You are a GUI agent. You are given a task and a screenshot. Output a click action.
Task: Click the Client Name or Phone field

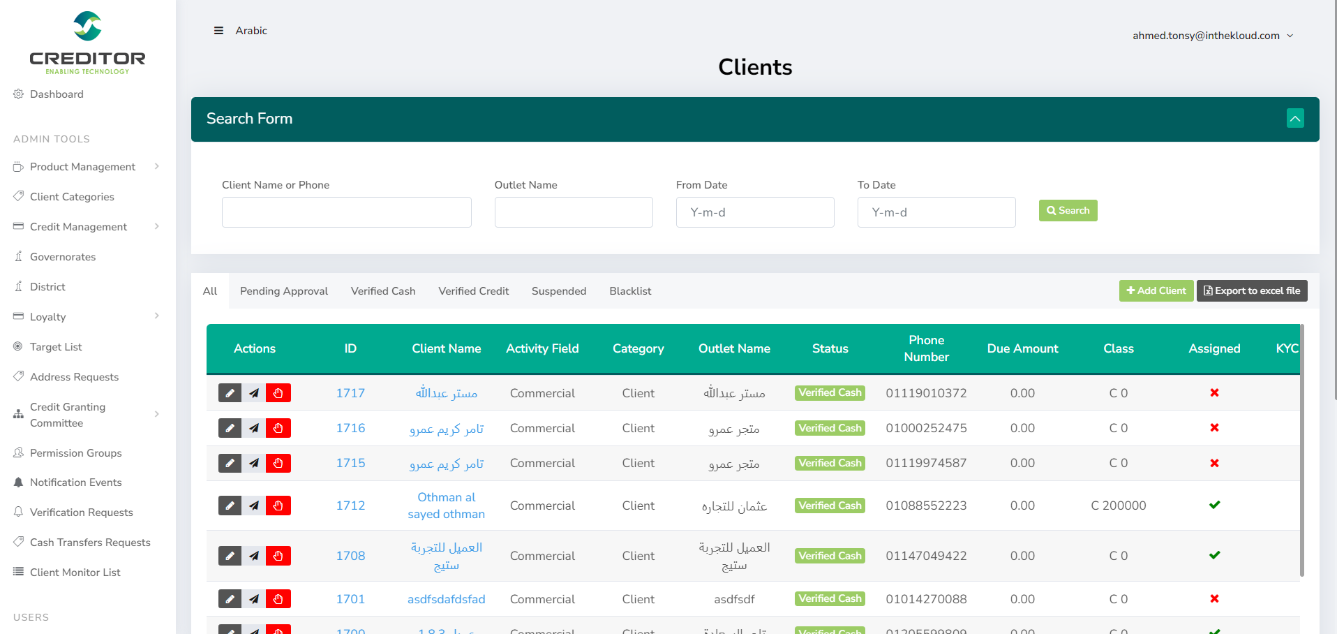click(346, 212)
